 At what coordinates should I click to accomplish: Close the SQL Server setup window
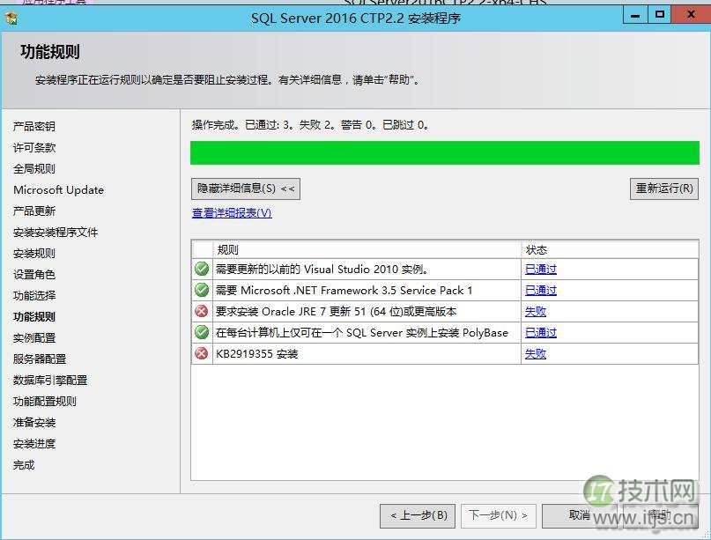(x=691, y=15)
